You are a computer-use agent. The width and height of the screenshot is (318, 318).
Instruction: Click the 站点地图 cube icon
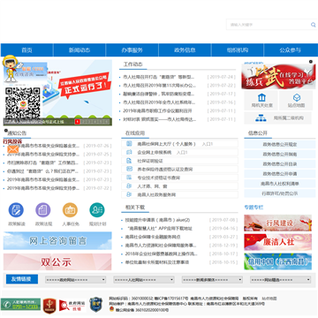297,97
